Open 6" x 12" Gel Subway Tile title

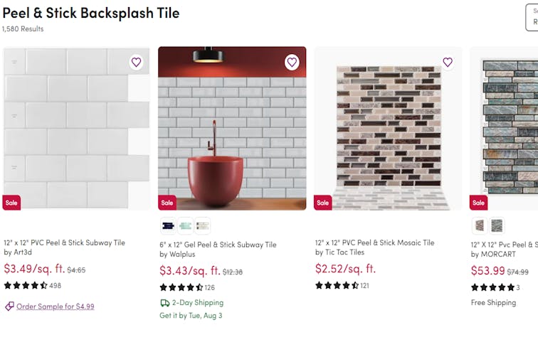218,245
